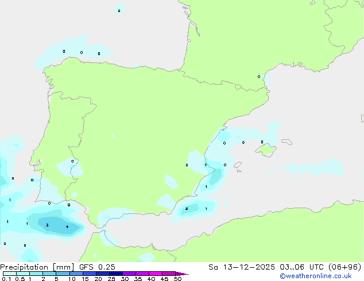Viewport: 364px width, 281px height.
Task: Click the 'GFS 0.25' model label
Action: pyautogui.click(x=97, y=267)
